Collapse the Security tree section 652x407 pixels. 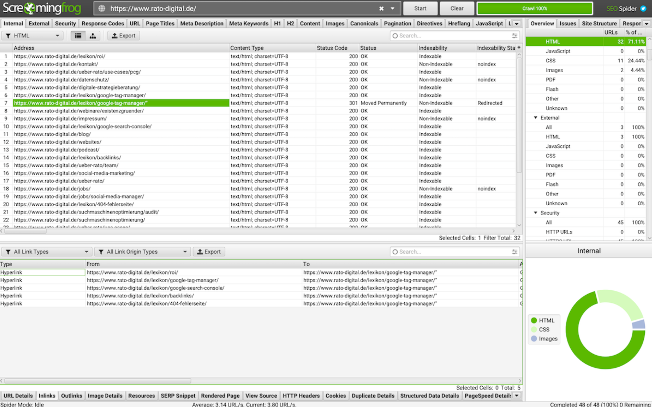[536, 213]
